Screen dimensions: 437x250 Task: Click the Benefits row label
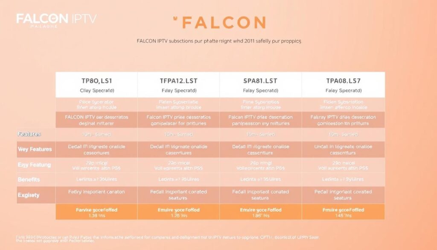click(29, 179)
